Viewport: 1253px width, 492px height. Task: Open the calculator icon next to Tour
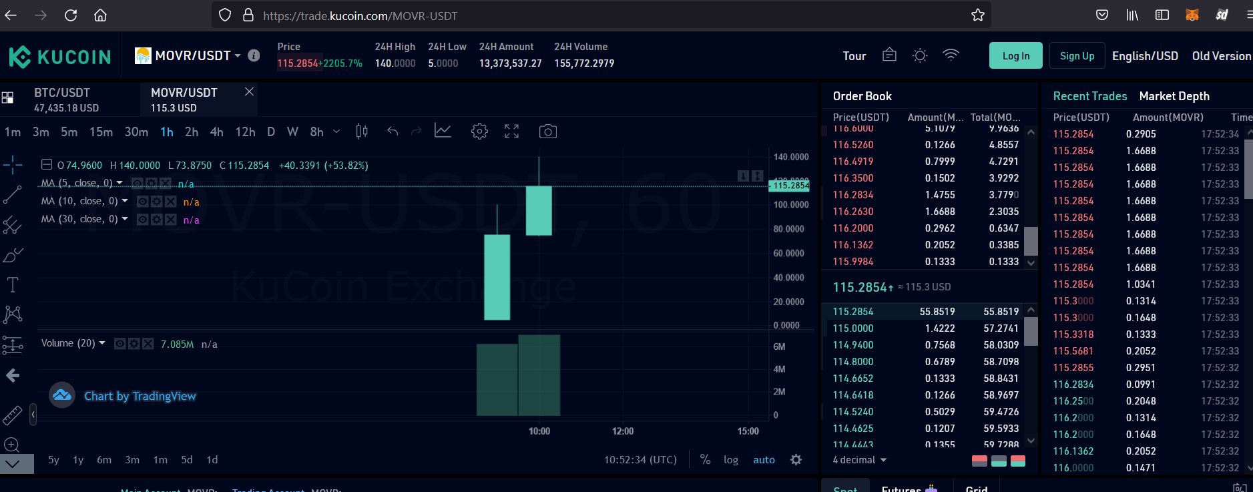(x=889, y=55)
